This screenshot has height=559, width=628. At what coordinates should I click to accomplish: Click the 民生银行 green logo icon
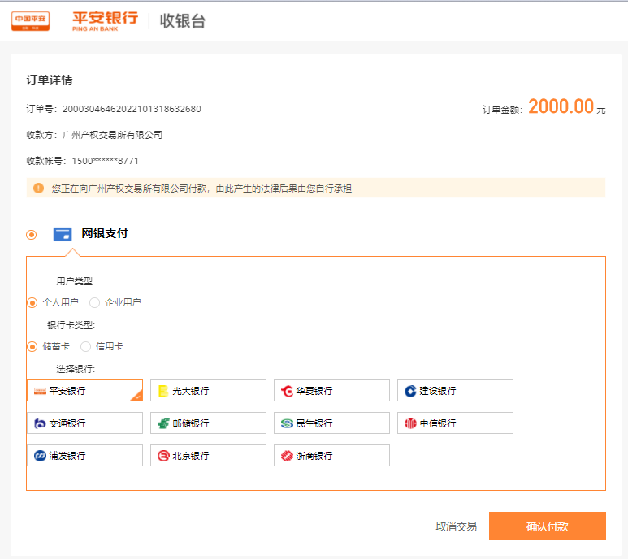click(x=287, y=423)
